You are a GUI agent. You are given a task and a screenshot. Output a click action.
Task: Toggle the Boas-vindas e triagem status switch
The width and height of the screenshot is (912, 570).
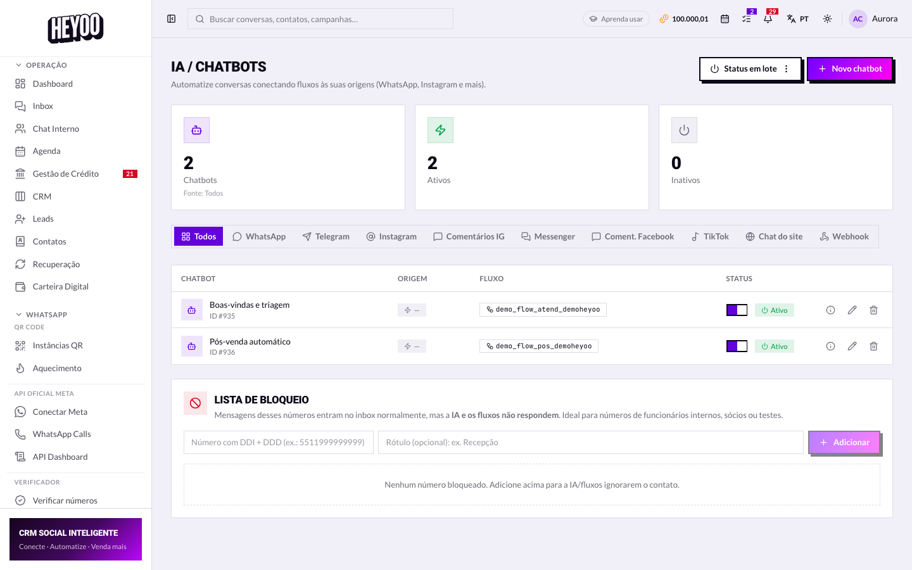pos(737,310)
